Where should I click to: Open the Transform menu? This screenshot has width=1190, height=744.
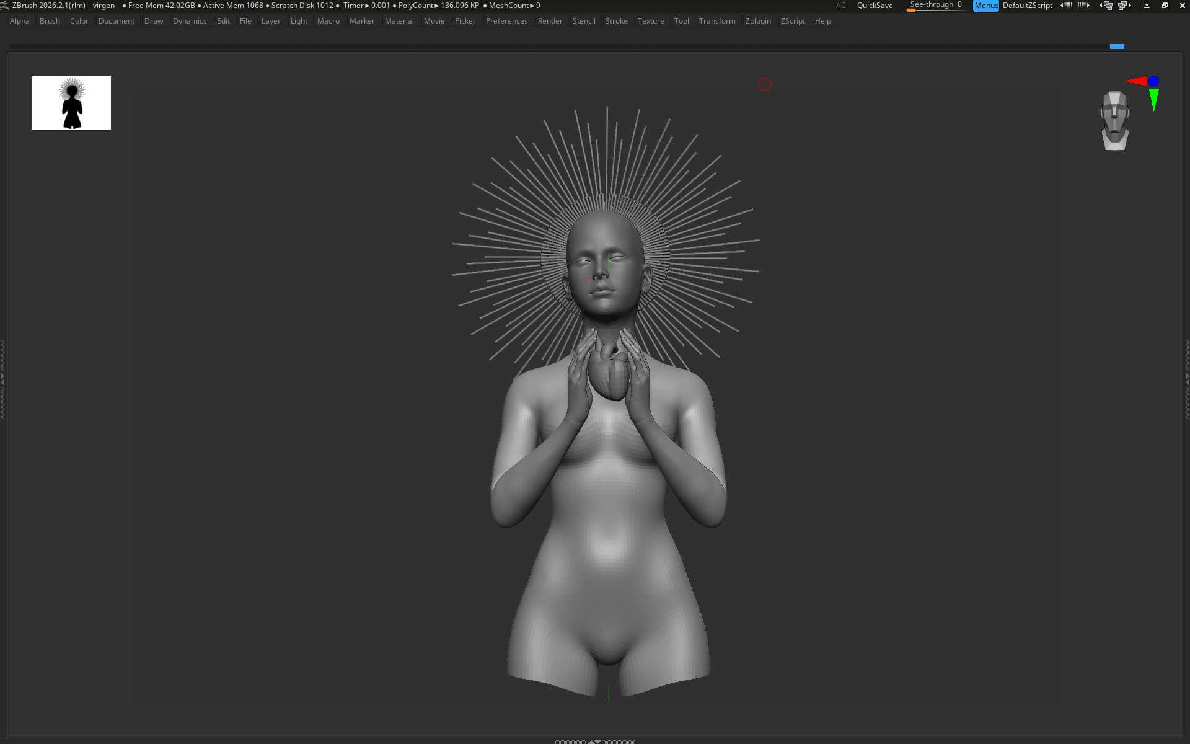(x=717, y=21)
